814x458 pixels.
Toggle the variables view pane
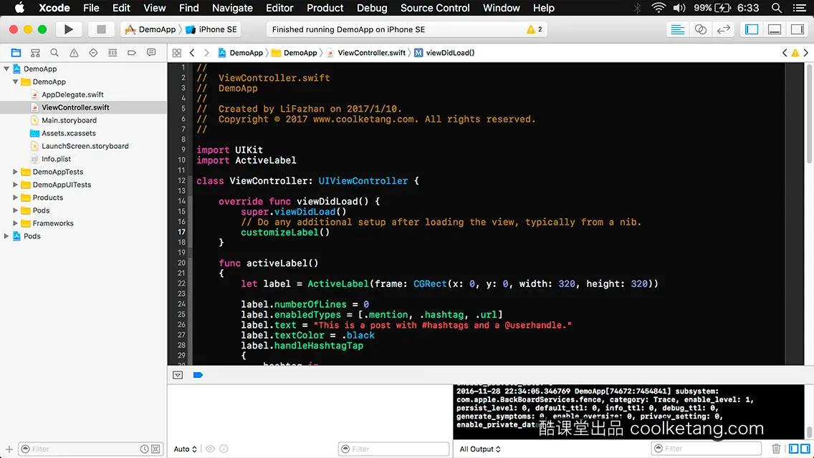pyautogui.click(x=793, y=449)
